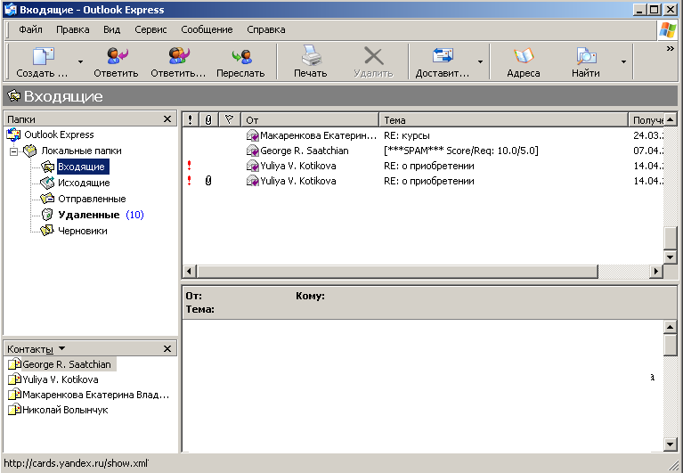Click the Переслать forward icon
Image resolution: width=683 pixels, height=473 pixels.
point(241,56)
